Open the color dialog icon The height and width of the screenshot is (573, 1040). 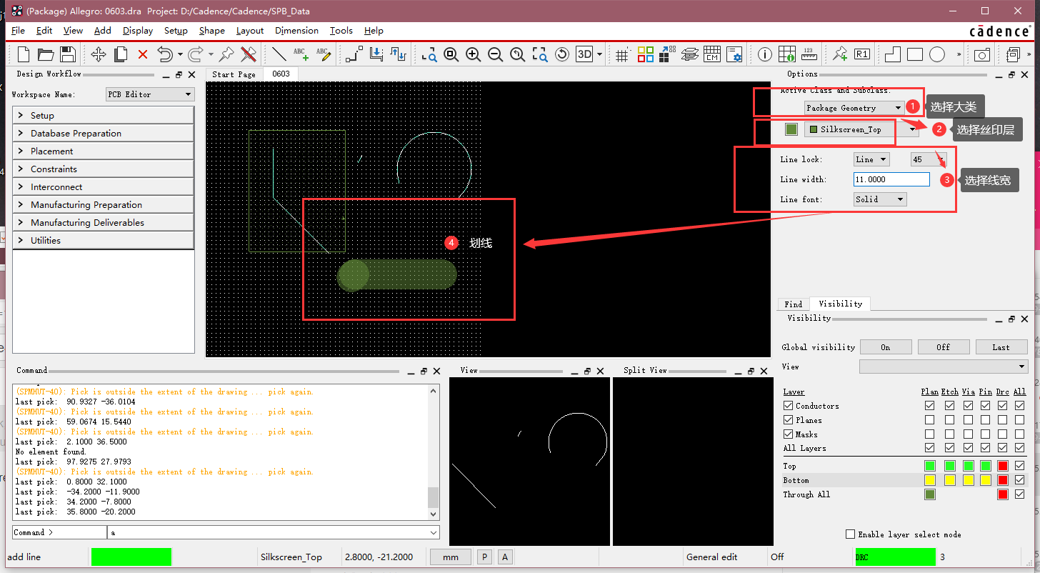[x=645, y=54]
